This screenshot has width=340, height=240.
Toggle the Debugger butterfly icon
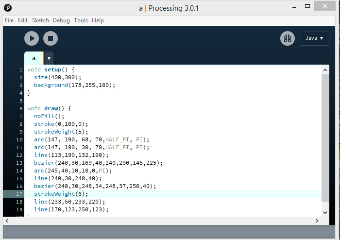pos(288,38)
